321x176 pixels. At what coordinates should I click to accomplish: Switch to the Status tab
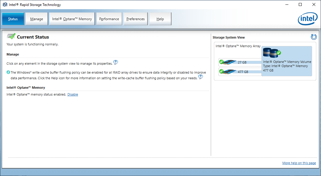[x=13, y=19]
